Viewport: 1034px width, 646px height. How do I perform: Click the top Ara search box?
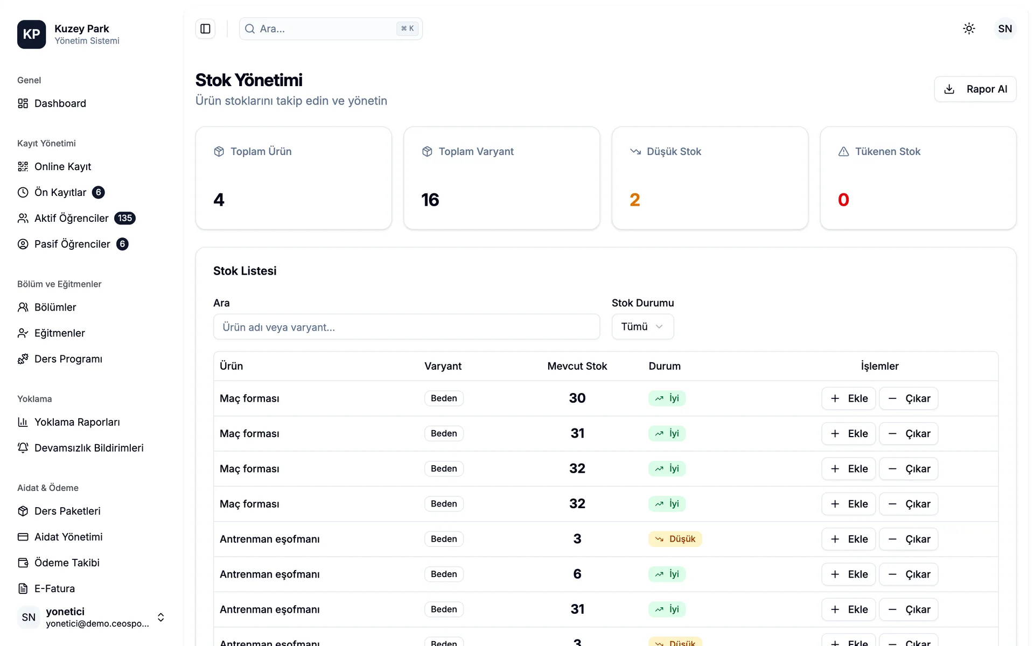331,29
